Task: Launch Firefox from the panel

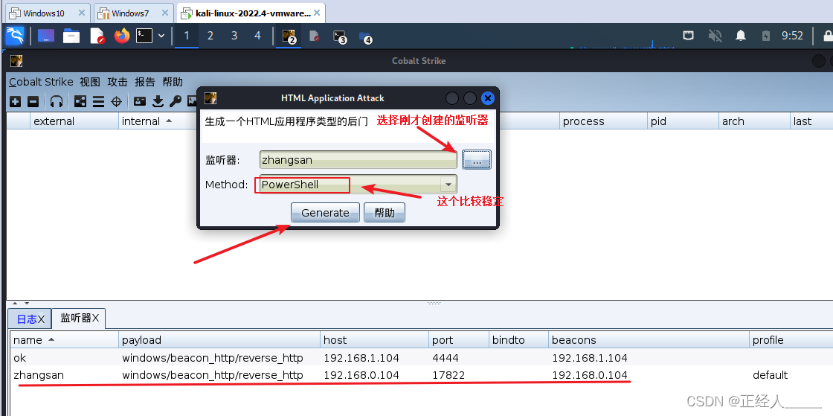Action: click(122, 36)
